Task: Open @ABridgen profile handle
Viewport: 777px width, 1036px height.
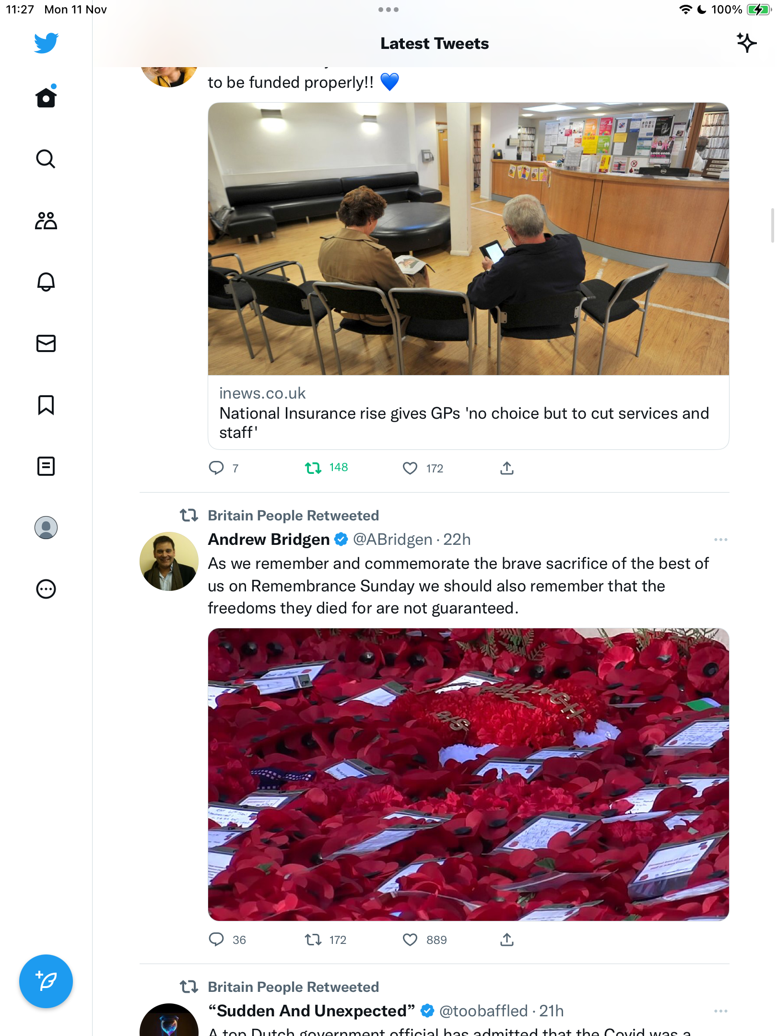Action: [392, 540]
